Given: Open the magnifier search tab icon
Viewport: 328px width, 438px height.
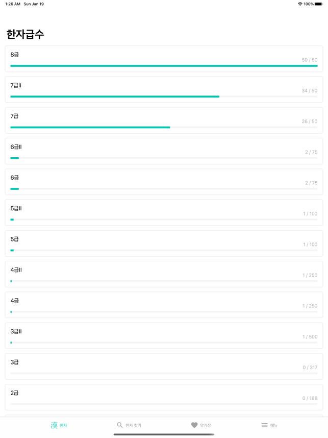Looking at the screenshot, I should 120,425.
